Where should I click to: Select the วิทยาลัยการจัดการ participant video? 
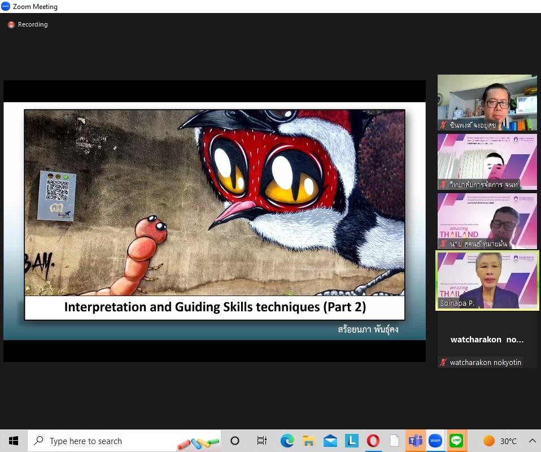click(487, 162)
